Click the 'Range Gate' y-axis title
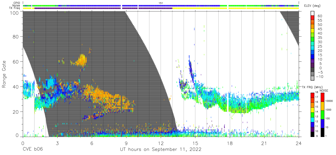 pyautogui.click(x=4, y=75)
